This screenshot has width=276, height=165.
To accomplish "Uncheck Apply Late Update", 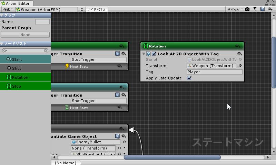I will [189, 78].
